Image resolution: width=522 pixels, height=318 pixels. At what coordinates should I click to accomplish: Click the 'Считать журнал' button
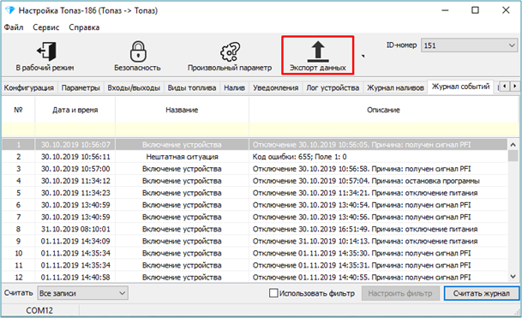[481, 293]
